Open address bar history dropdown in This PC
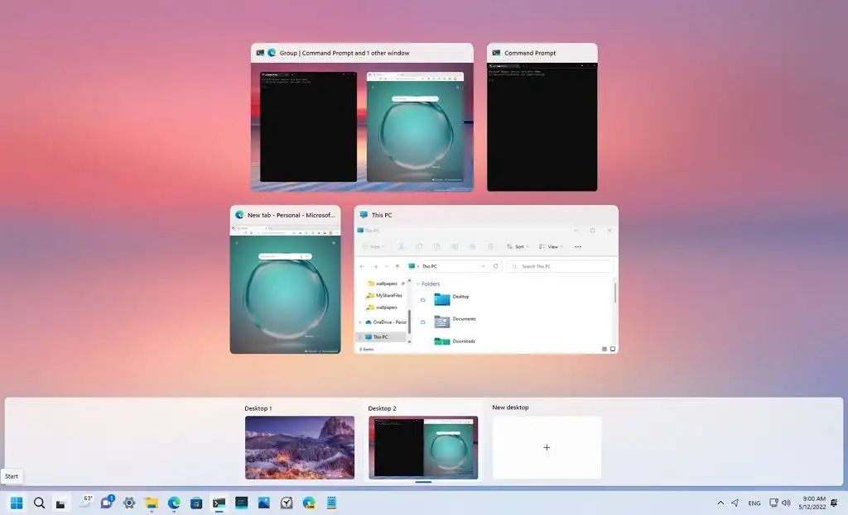The height and width of the screenshot is (515, 848). coord(483,267)
